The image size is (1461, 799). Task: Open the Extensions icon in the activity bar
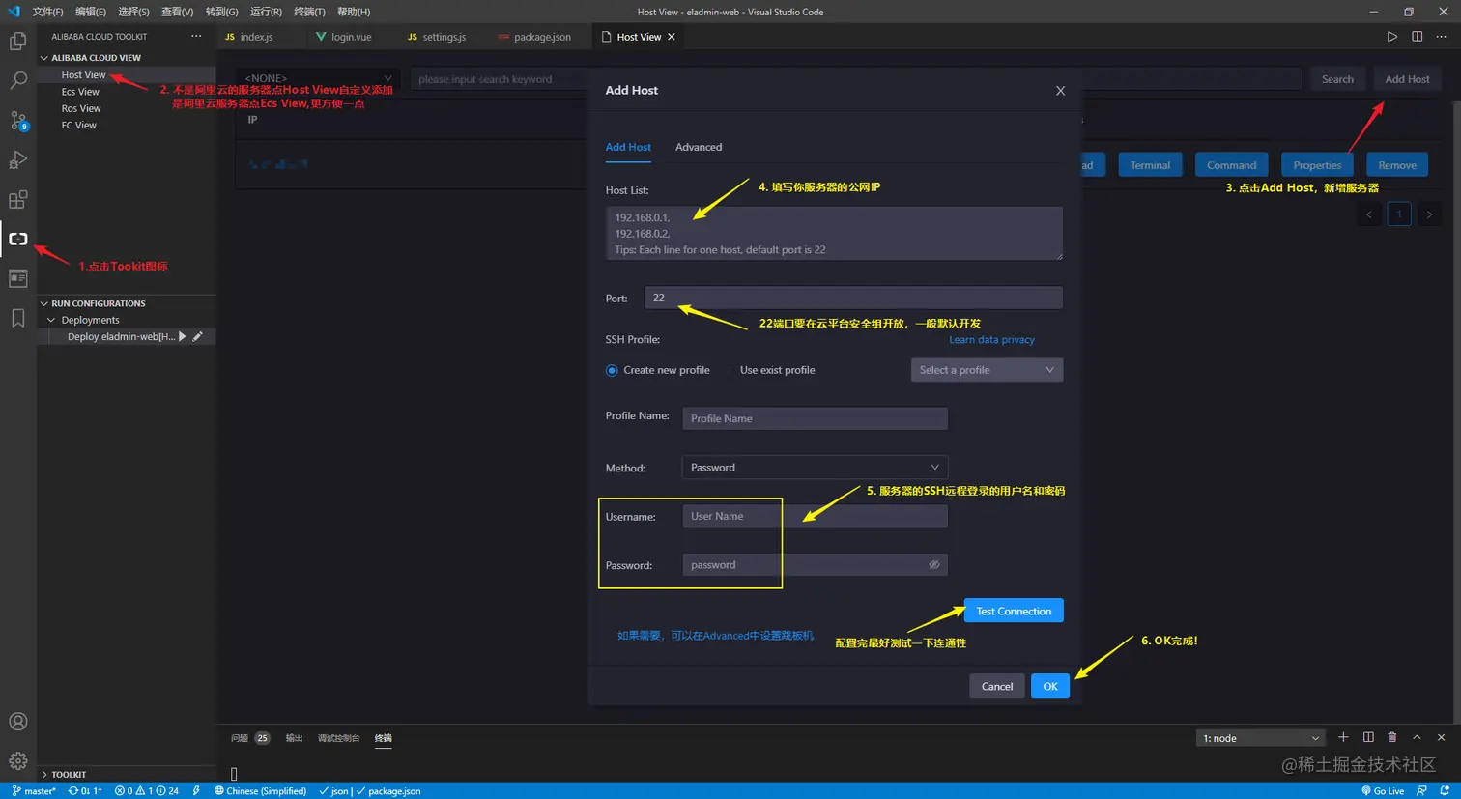click(17, 199)
